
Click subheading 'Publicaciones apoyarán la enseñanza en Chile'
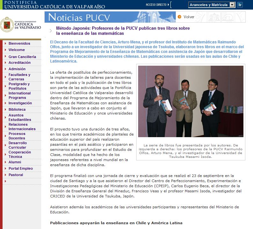116,223
